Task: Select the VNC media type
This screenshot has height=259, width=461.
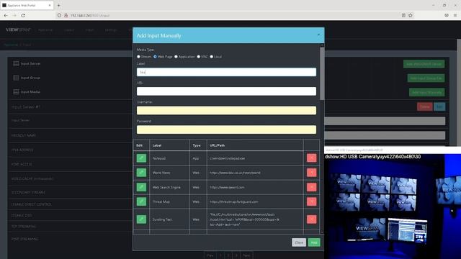Action: click(199, 57)
